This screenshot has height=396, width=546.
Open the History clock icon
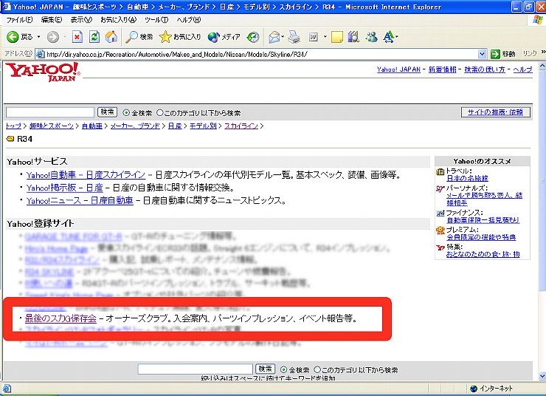click(x=253, y=37)
